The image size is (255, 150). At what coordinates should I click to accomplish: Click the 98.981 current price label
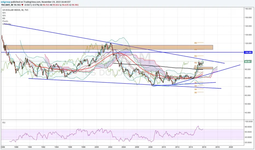(x=248, y=61)
